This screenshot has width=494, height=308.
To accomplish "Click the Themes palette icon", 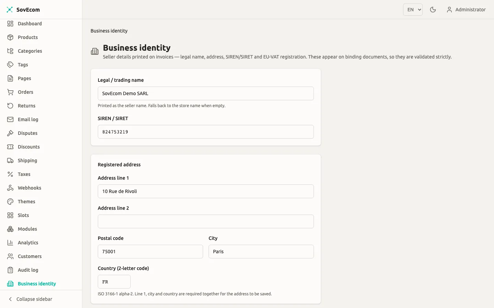I will point(10,202).
